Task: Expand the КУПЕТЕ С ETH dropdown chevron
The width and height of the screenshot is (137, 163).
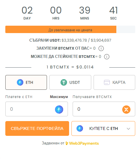Action: click(128, 129)
